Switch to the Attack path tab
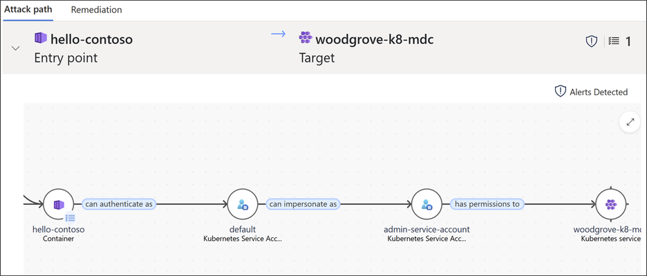Image resolution: width=647 pixels, height=276 pixels. click(x=28, y=10)
